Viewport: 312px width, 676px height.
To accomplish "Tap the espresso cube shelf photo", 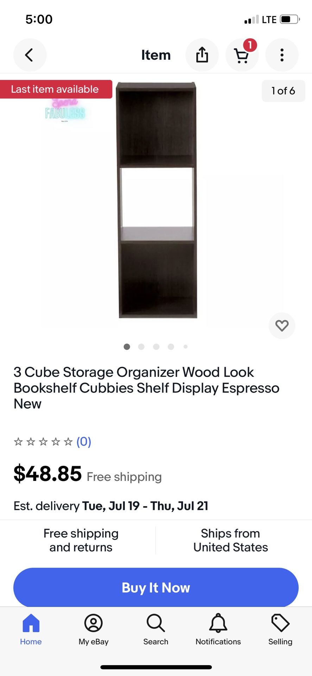I will 157,200.
